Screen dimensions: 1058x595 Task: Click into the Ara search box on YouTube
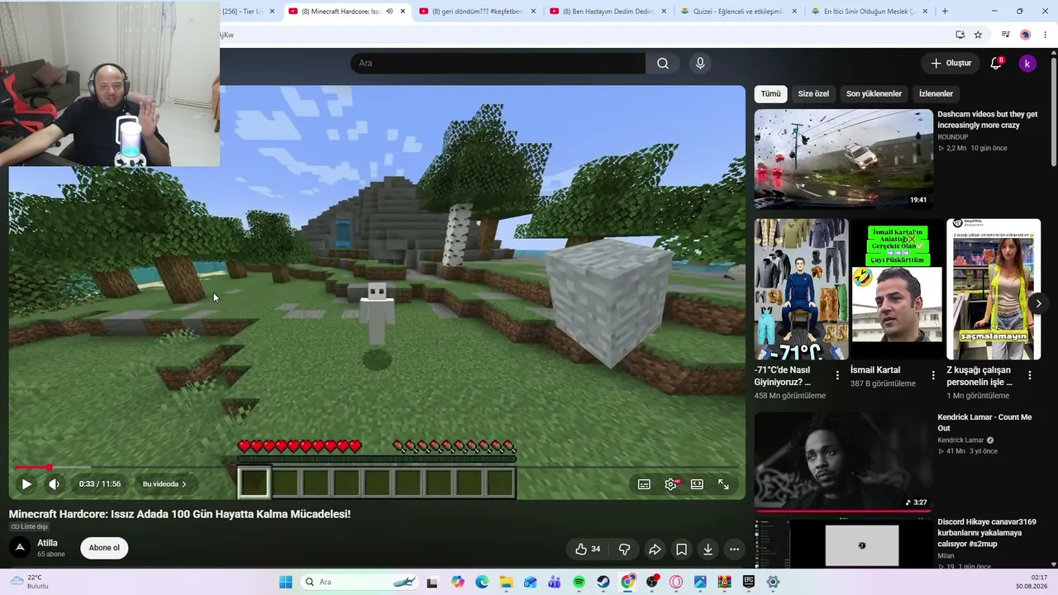498,63
